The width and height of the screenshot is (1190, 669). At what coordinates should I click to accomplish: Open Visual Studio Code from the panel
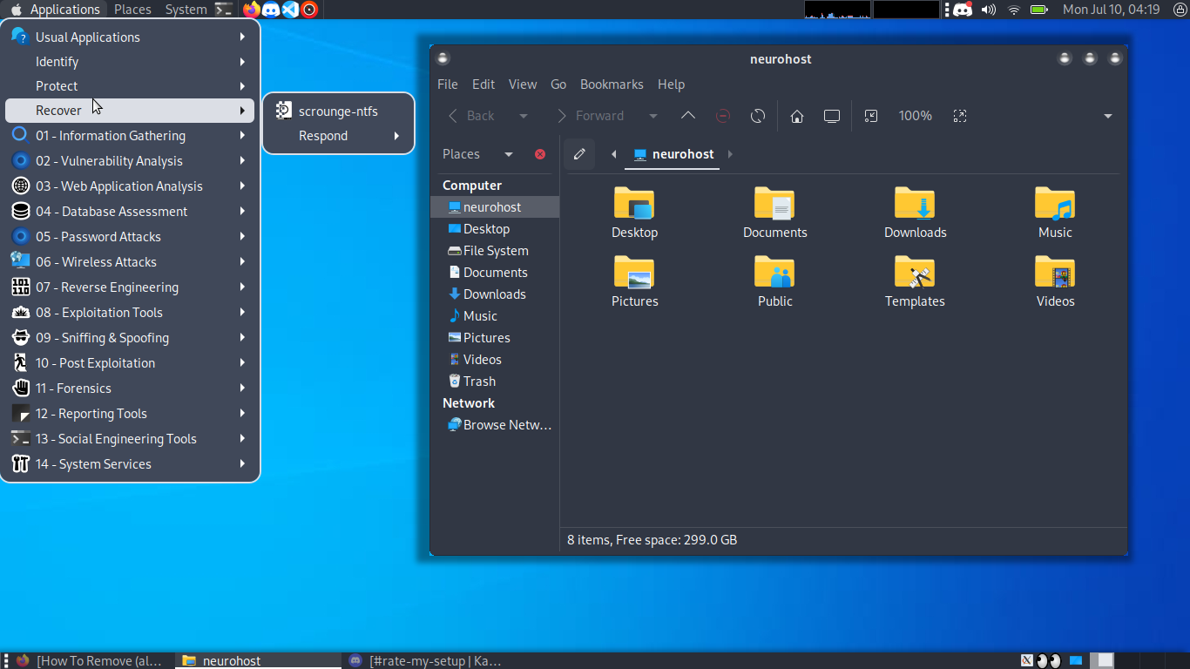[290, 10]
